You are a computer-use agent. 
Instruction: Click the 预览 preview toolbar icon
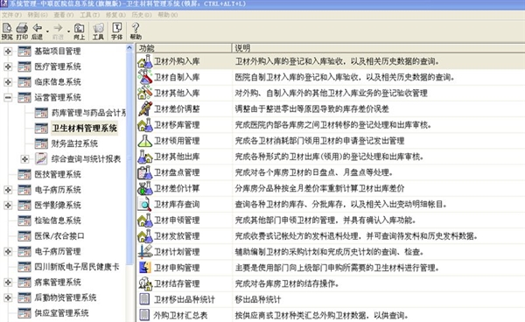pos(7,31)
